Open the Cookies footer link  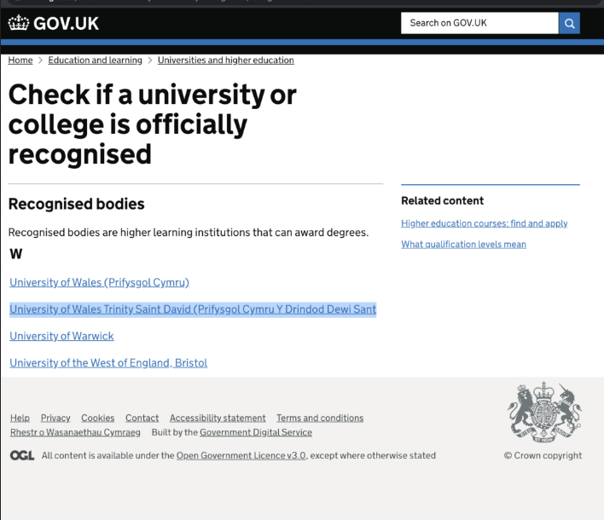[x=97, y=418]
